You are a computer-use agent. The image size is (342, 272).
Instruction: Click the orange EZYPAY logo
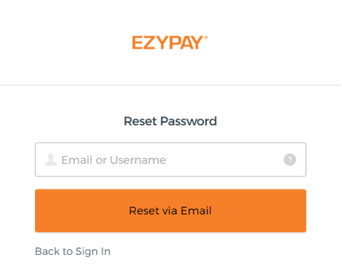170,43
